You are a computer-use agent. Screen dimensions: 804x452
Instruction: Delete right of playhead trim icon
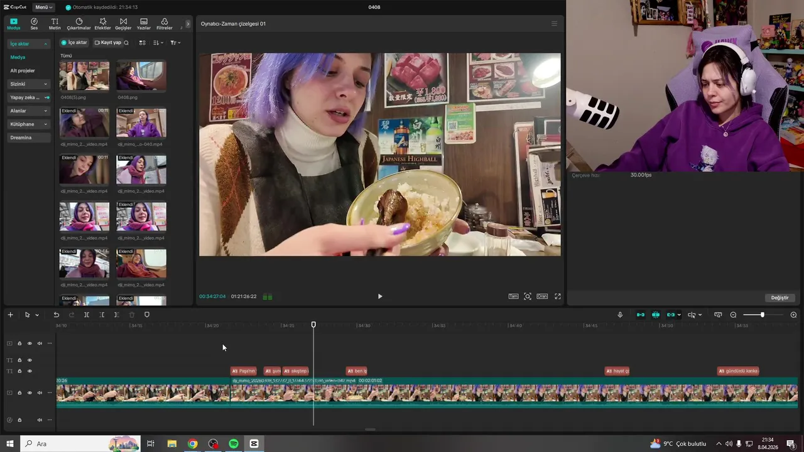(x=116, y=315)
